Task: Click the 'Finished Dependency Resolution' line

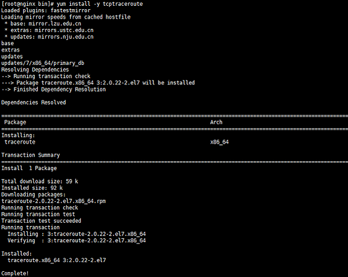Action: 53,89
